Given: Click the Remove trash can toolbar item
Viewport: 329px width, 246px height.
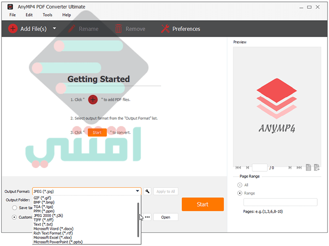Looking at the screenshot, I should (x=130, y=29).
